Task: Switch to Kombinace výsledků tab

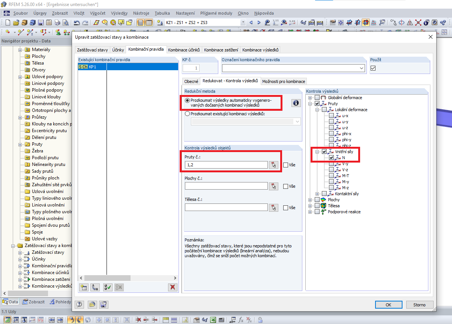Action: [260, 50]
